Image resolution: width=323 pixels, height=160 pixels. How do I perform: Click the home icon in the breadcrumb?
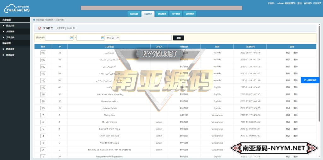[x=34, y=20]
